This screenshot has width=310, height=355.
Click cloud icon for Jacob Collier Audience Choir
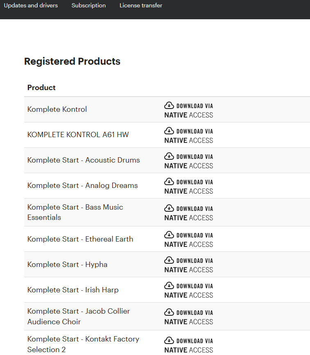169,312
